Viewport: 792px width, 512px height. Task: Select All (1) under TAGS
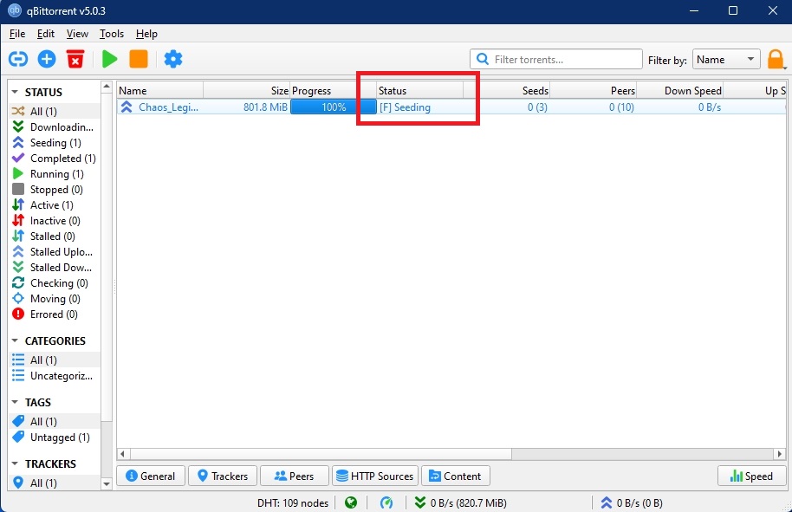point(55,421)
